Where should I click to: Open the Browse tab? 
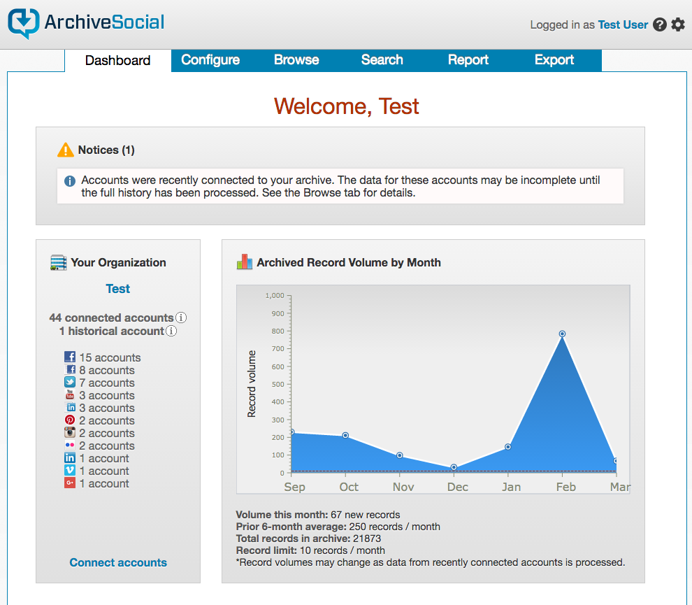point(296,60)
